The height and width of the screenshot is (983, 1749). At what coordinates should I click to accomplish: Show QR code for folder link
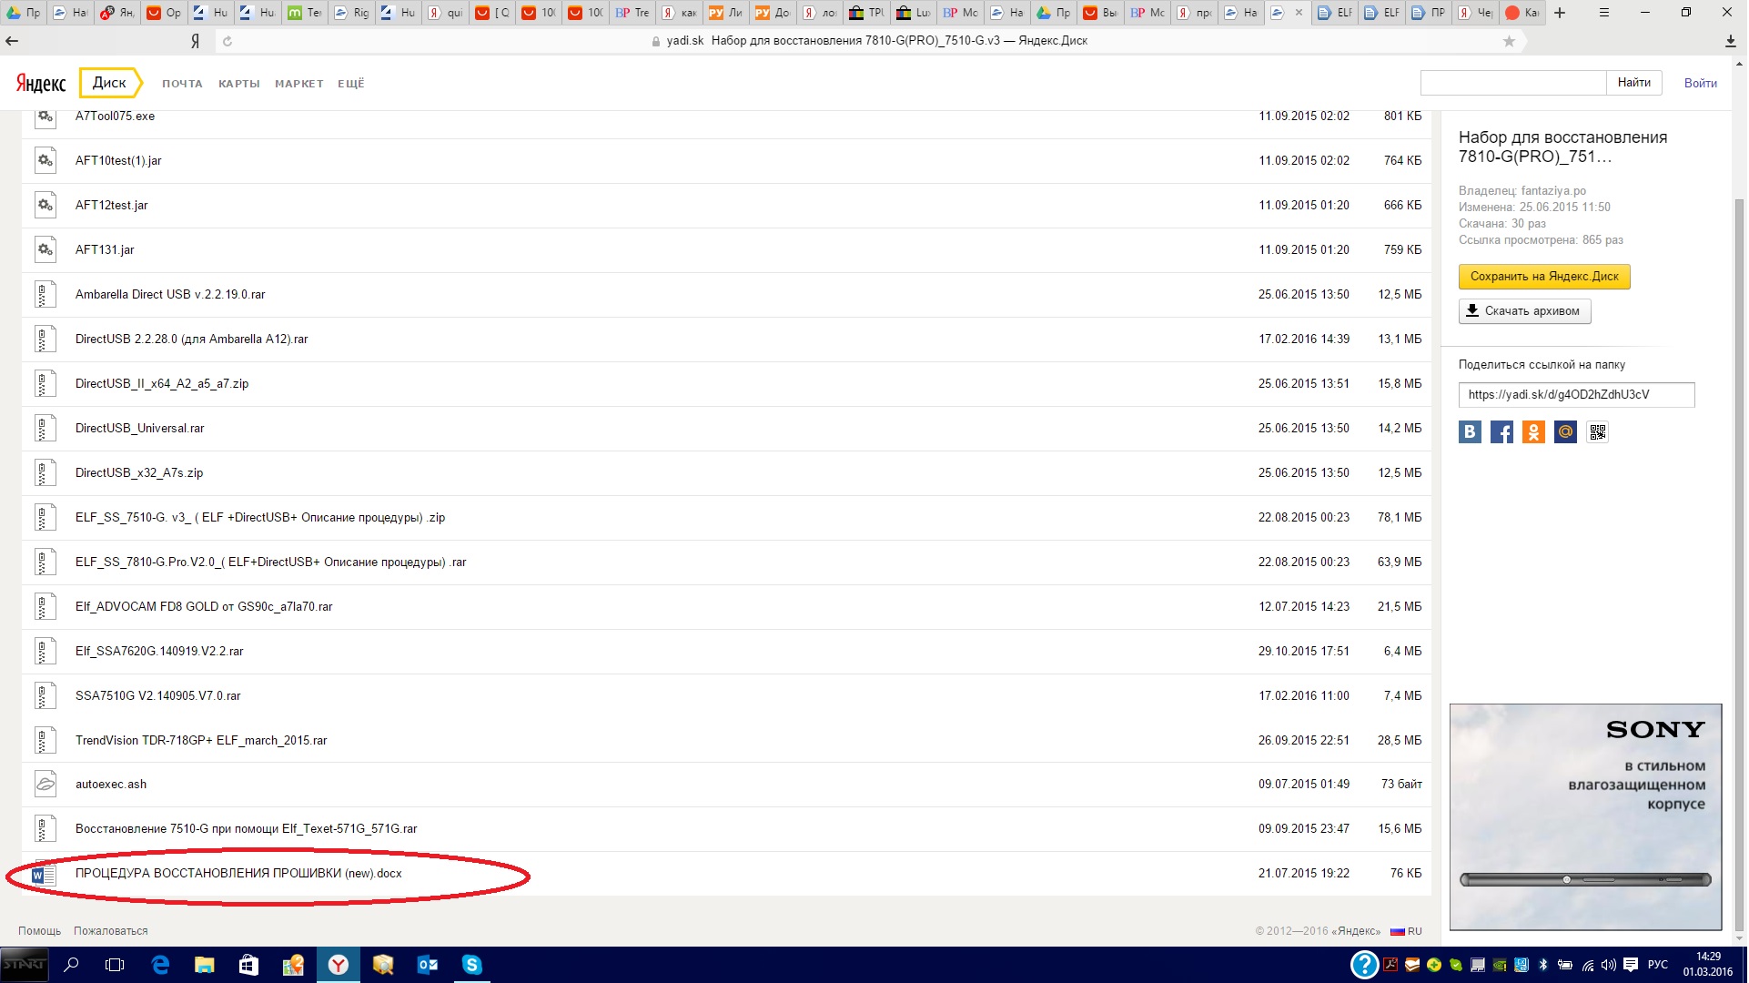click(x=1597, y=432)
